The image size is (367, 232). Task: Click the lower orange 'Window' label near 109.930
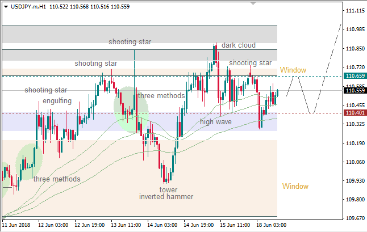(295, 186)
